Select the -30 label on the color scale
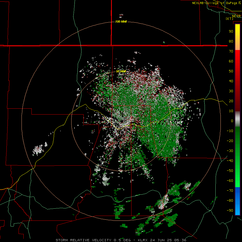Viewport: 242px width, 242px height. click(230, 151)
